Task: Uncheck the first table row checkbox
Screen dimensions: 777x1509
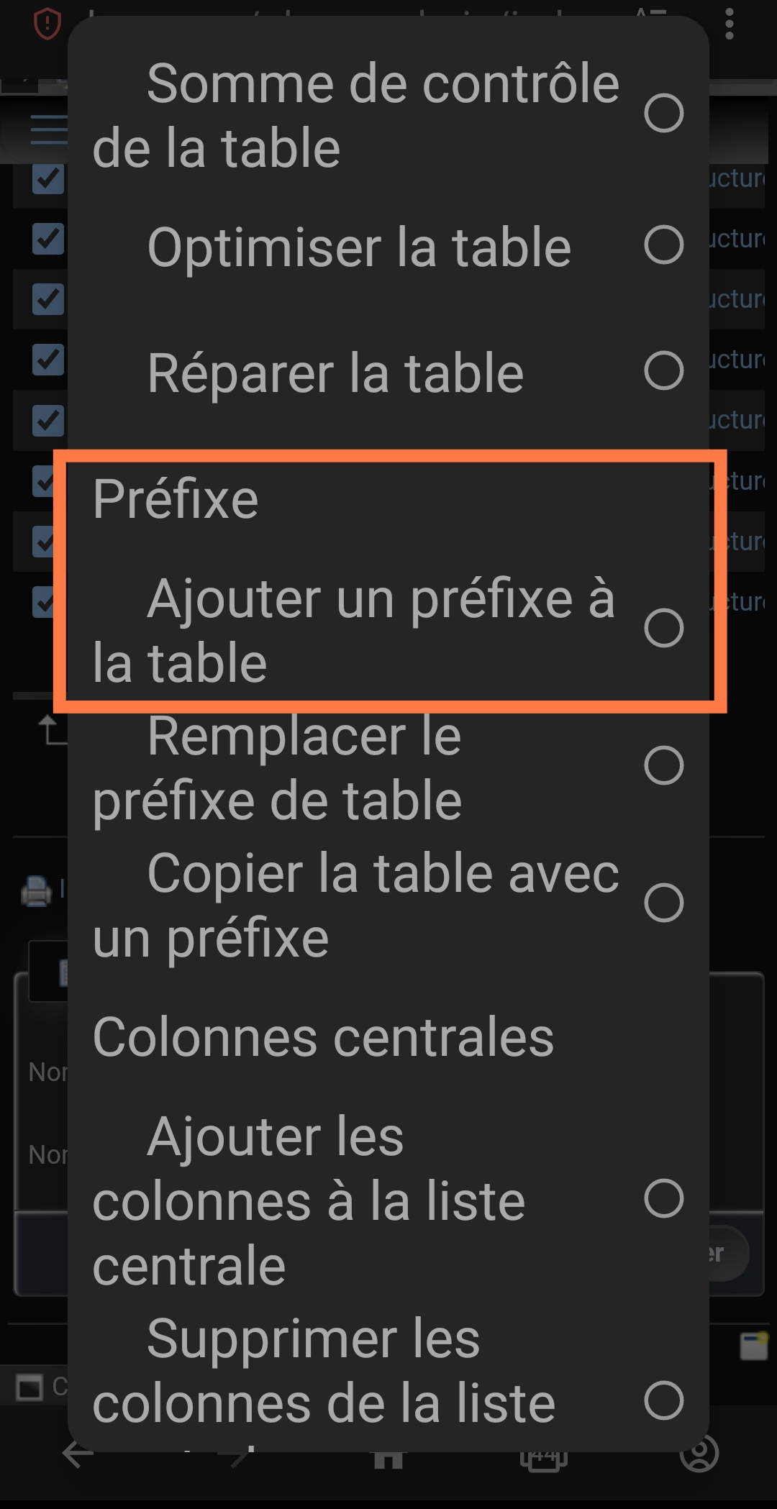Action: point(47,178)
